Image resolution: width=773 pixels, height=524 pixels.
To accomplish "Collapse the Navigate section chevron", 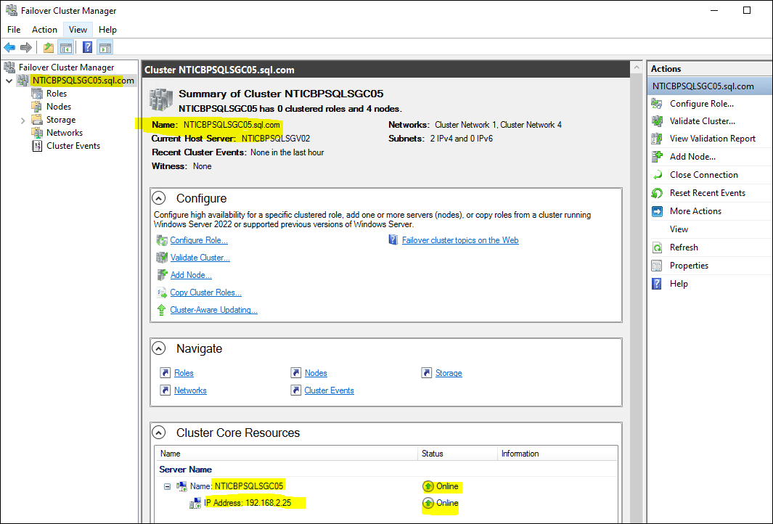I will (159, 348).
